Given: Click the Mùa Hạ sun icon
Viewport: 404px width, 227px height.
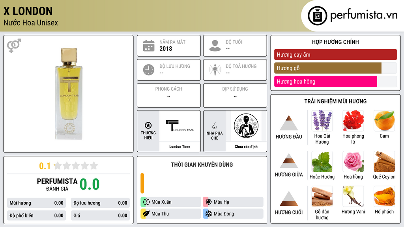Looking at the screenshot, I should pos(209,202).
